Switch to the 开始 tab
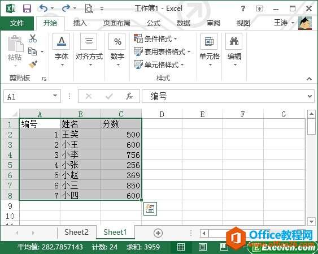Image resolution: width=318 pixels, height=254 pixels. 50,23
